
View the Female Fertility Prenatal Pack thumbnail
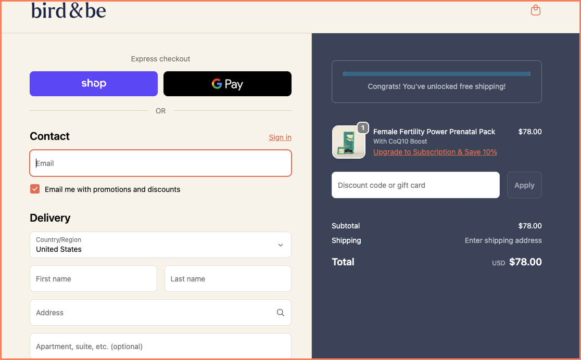349,142
